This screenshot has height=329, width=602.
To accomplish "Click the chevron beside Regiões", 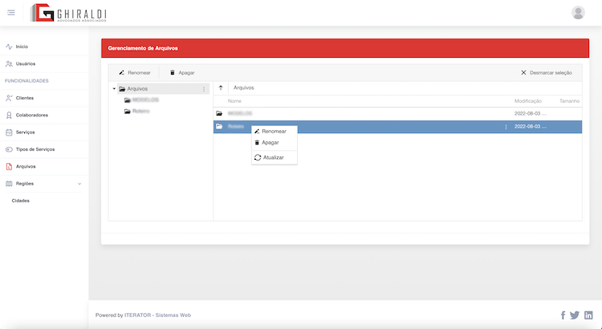I will pos(79,184).
